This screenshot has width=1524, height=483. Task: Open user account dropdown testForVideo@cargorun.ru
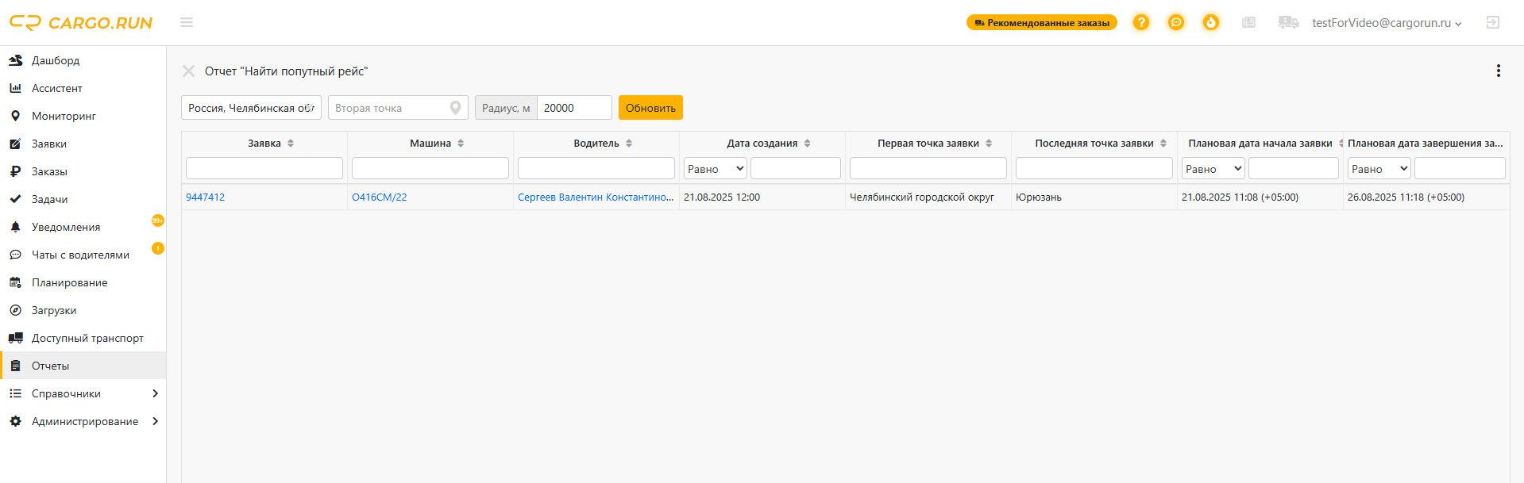click(x=1386, y=23)
